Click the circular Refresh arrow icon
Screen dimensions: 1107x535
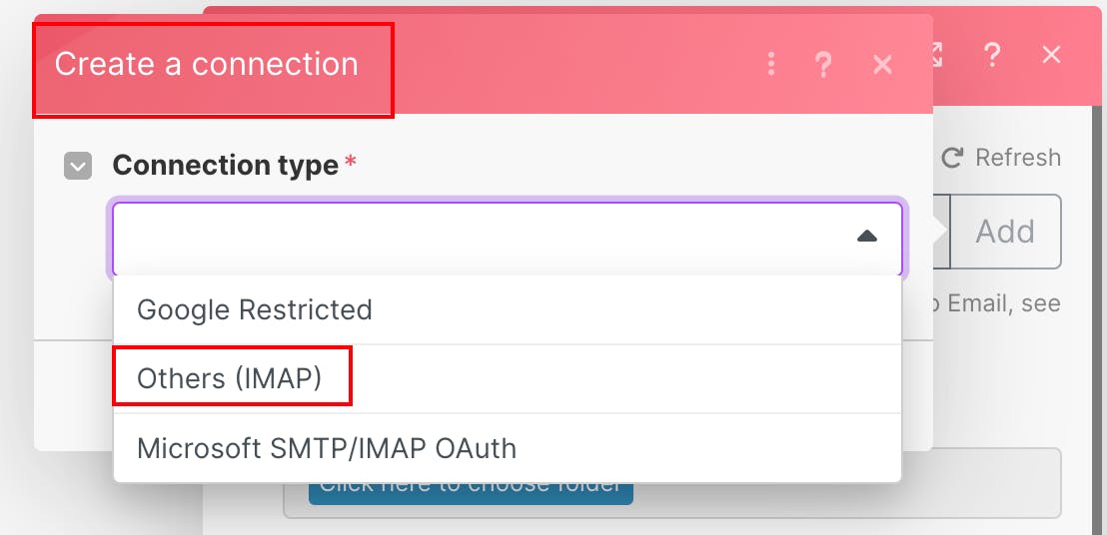coord(952,158)
